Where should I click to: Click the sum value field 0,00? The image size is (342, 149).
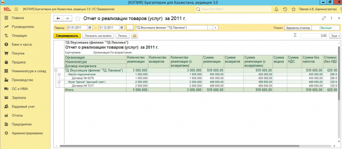point(314,35)
